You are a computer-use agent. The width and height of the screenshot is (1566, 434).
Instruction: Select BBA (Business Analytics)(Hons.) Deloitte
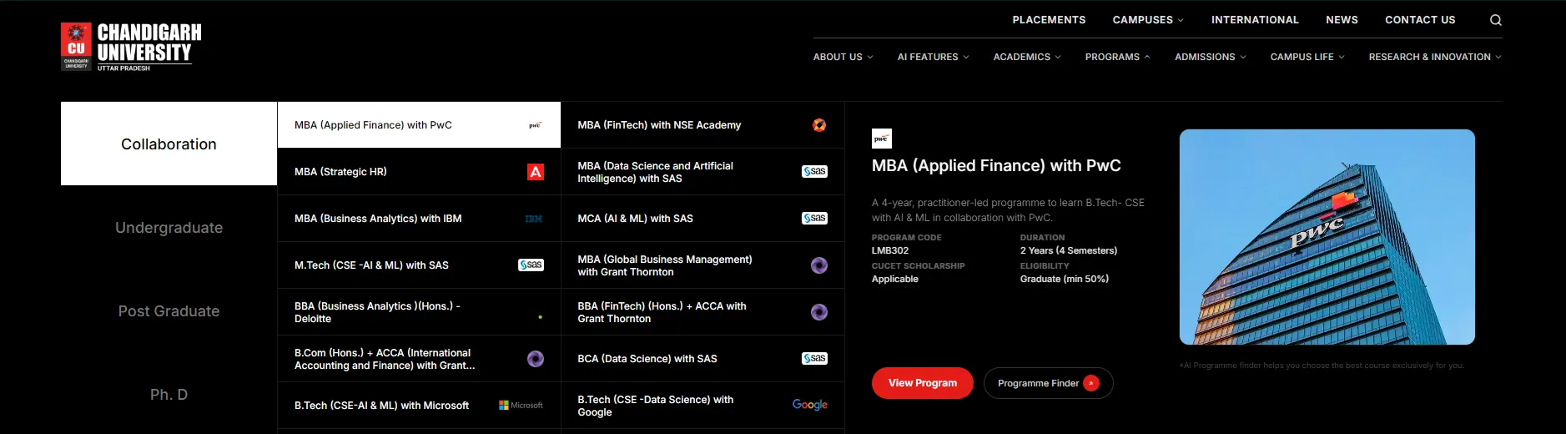pyautogui.click(x=419, y=312)
